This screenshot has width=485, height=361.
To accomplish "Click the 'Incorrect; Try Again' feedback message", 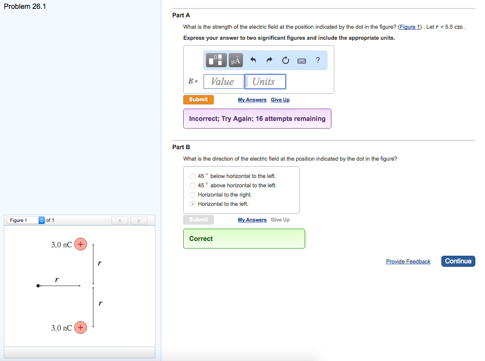I will pyautogui.click(x=257, y=119).
